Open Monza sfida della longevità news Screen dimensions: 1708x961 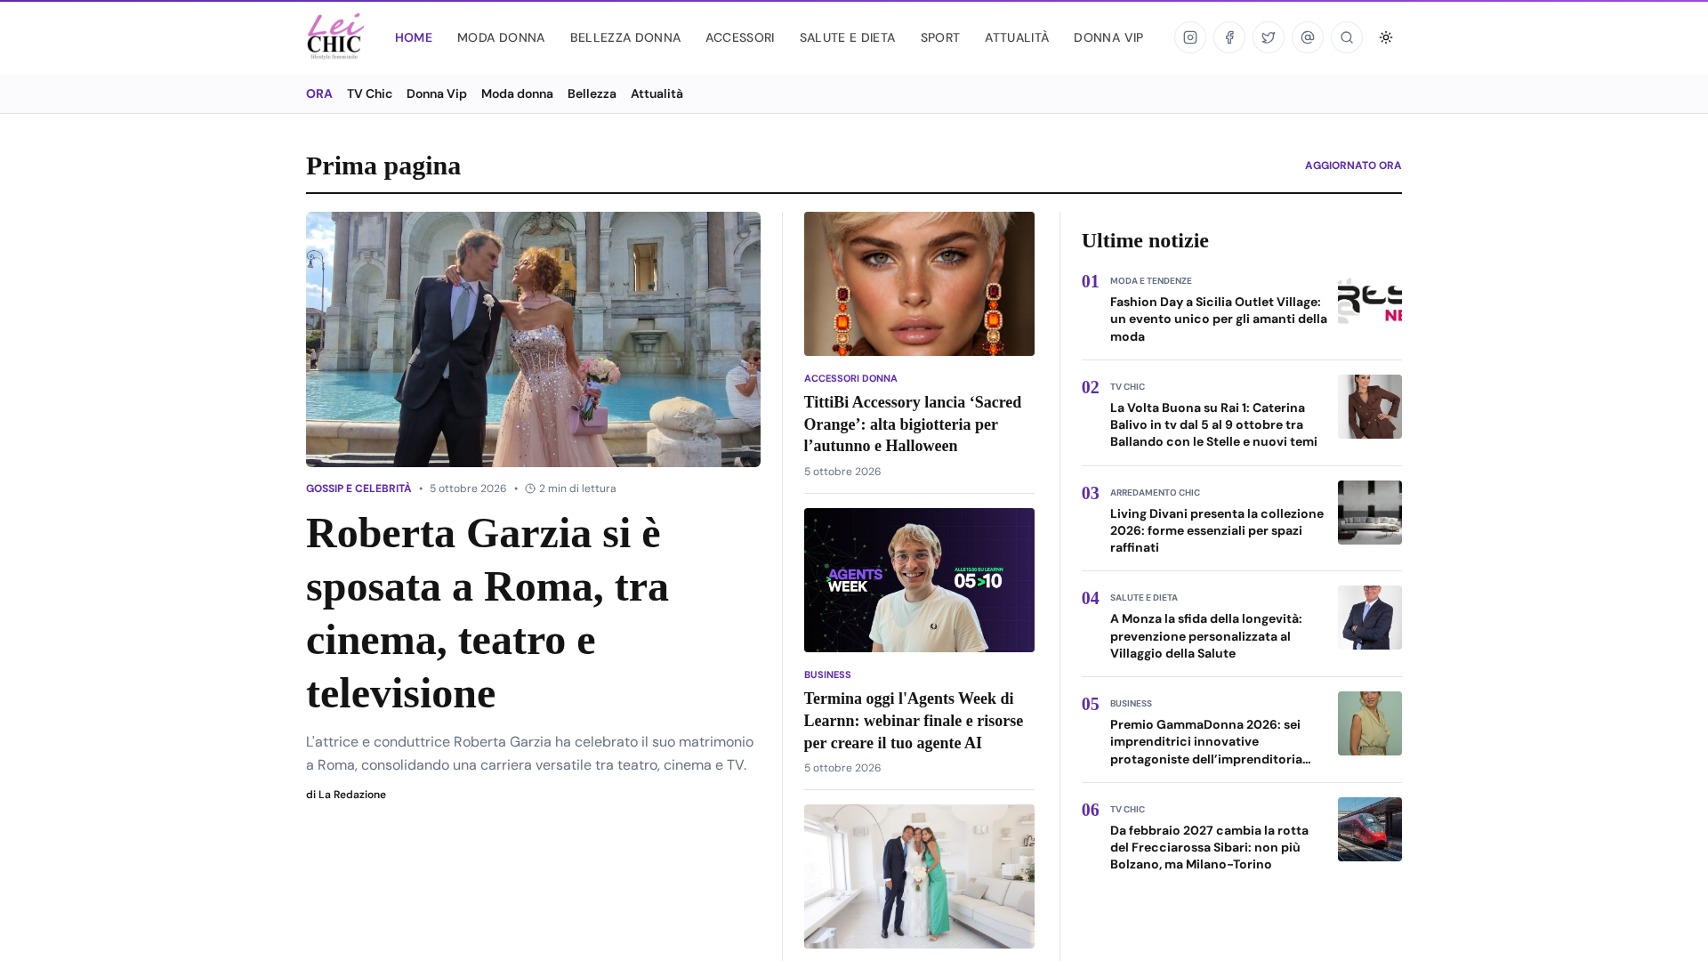pyautogui.click(x=1206, y=636)
